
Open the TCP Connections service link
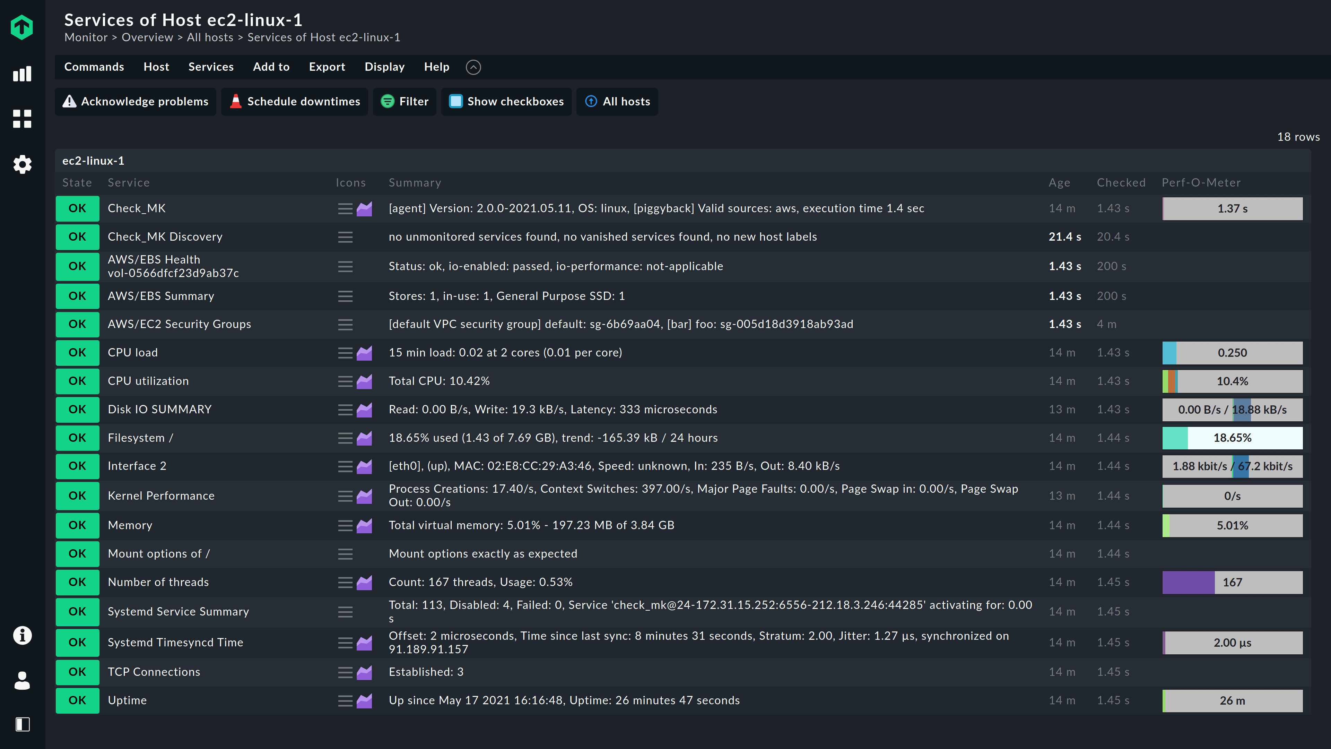click(x=154, y=672)
